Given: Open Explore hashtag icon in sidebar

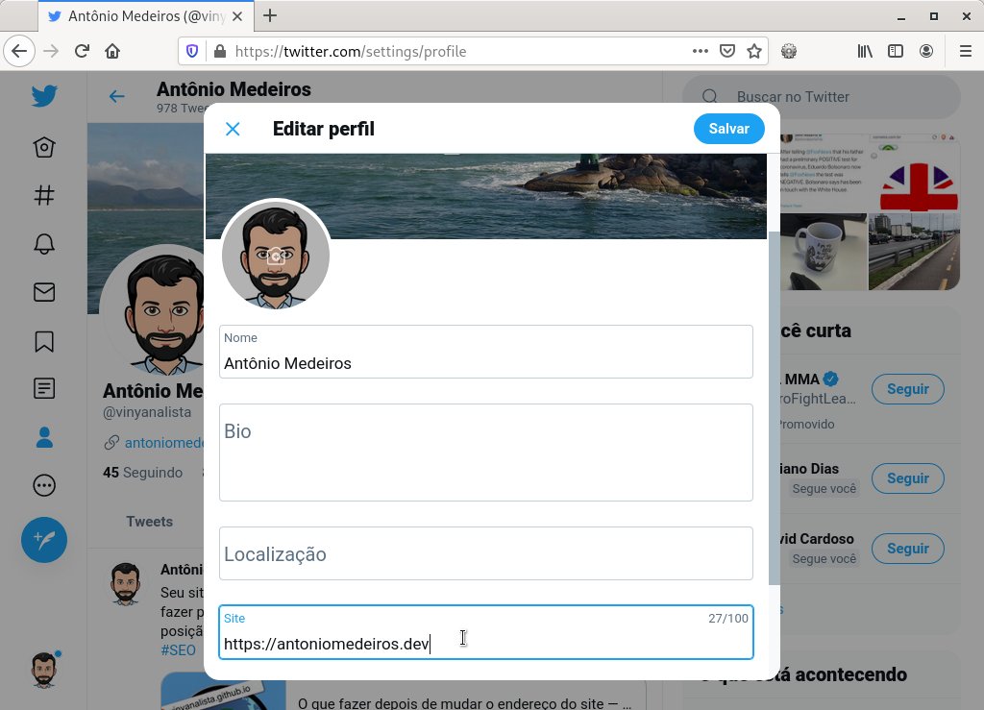Looking at the screenshot, I should click(44, 196).
